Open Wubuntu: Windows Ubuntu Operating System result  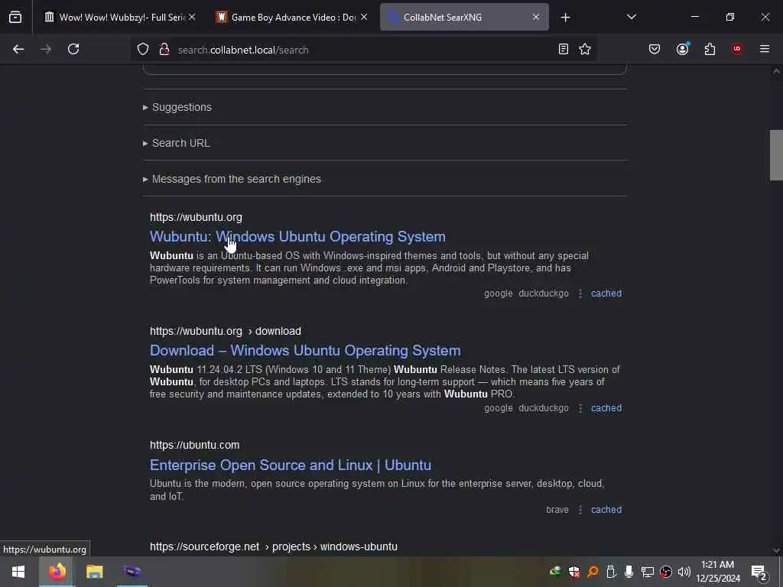click(x=297, y=237)
